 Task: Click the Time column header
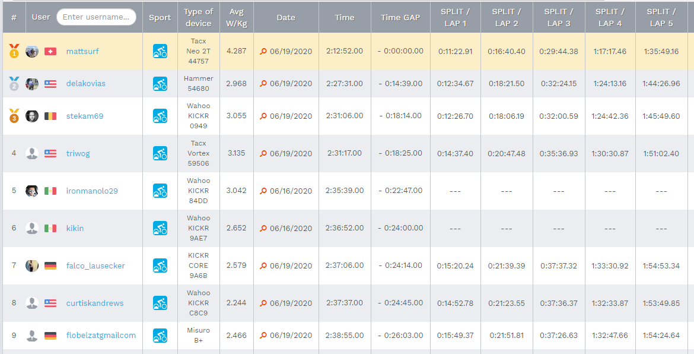tap(345, 17)
